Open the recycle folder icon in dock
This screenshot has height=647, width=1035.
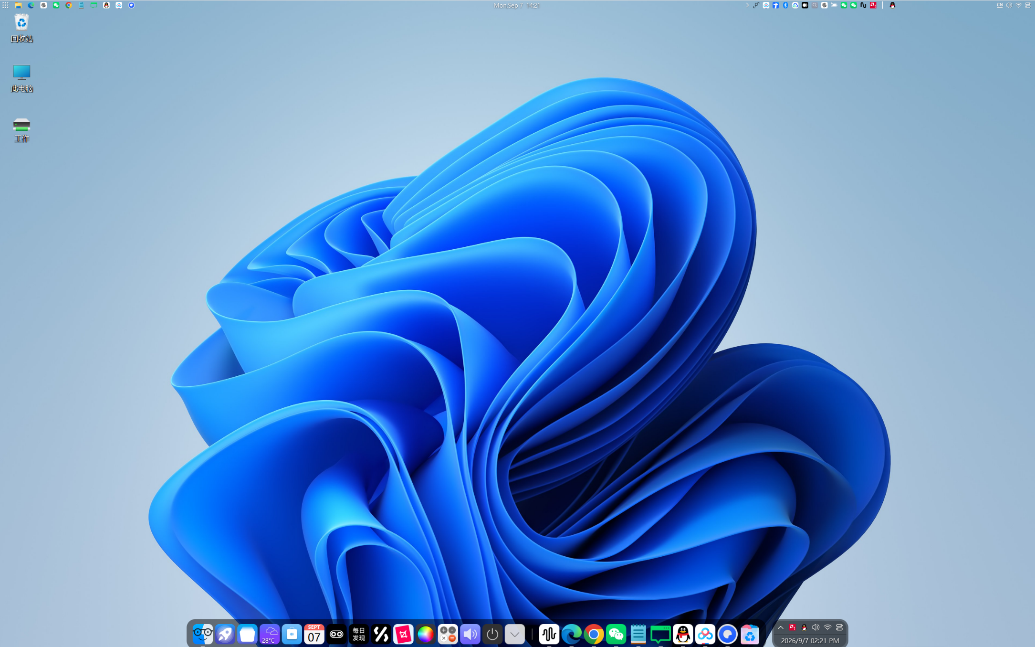point(750,634)
